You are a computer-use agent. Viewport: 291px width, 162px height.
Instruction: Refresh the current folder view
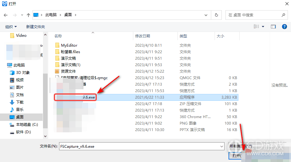216,15
